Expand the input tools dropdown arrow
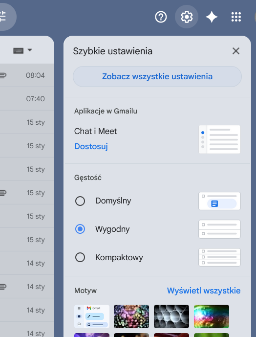The image size is (256, 337). coord(30,50)
